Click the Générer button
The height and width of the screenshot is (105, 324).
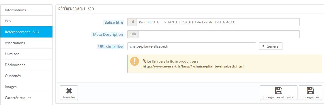271,46
